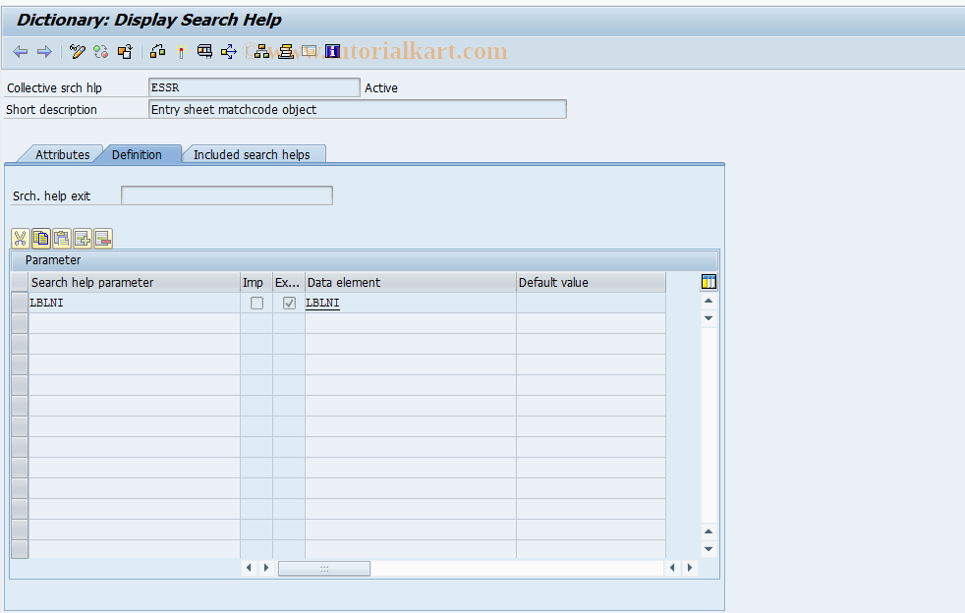Click the Check syntax icon

(x=157, y=52)
